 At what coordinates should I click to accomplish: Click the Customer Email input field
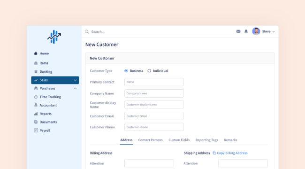[154, 116]
